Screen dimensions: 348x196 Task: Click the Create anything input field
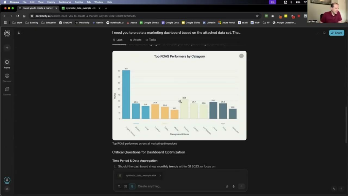177,186
